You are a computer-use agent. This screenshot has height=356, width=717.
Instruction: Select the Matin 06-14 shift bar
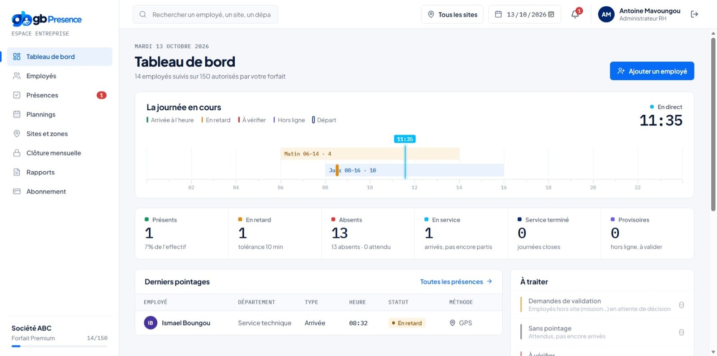click(x=370, y=154)
